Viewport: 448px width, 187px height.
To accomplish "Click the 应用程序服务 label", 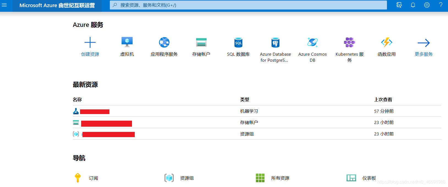I will click(164, 54).
